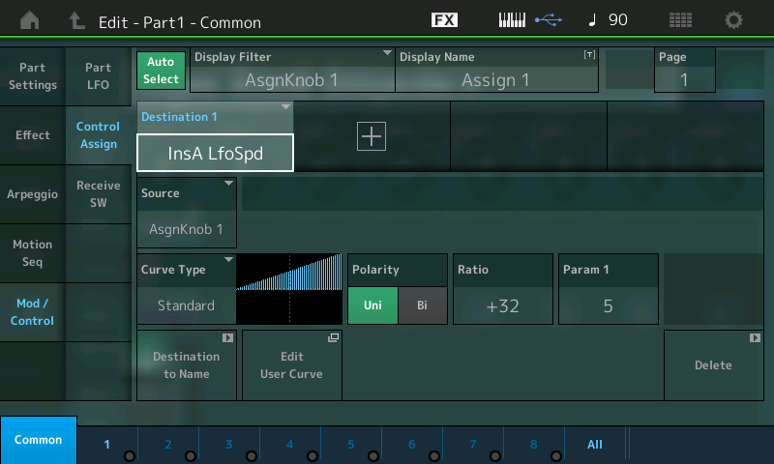This screenshot has width=774, height=464.
Task: Switch to the Part LFO tab
Action: tap(98, 76)
